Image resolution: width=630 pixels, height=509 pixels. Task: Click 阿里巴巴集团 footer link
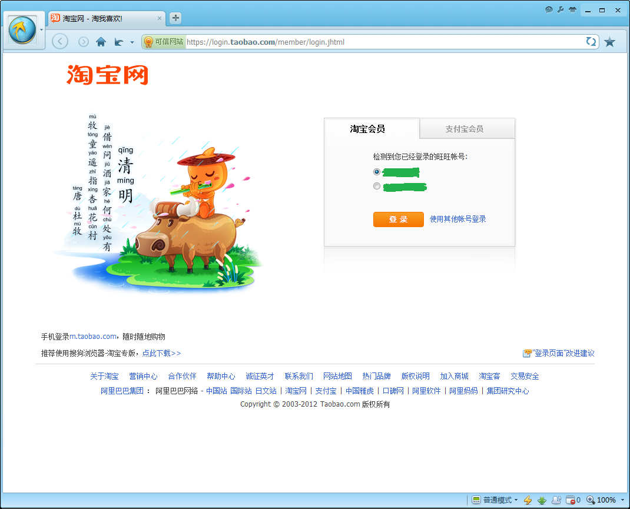point(122,391)
